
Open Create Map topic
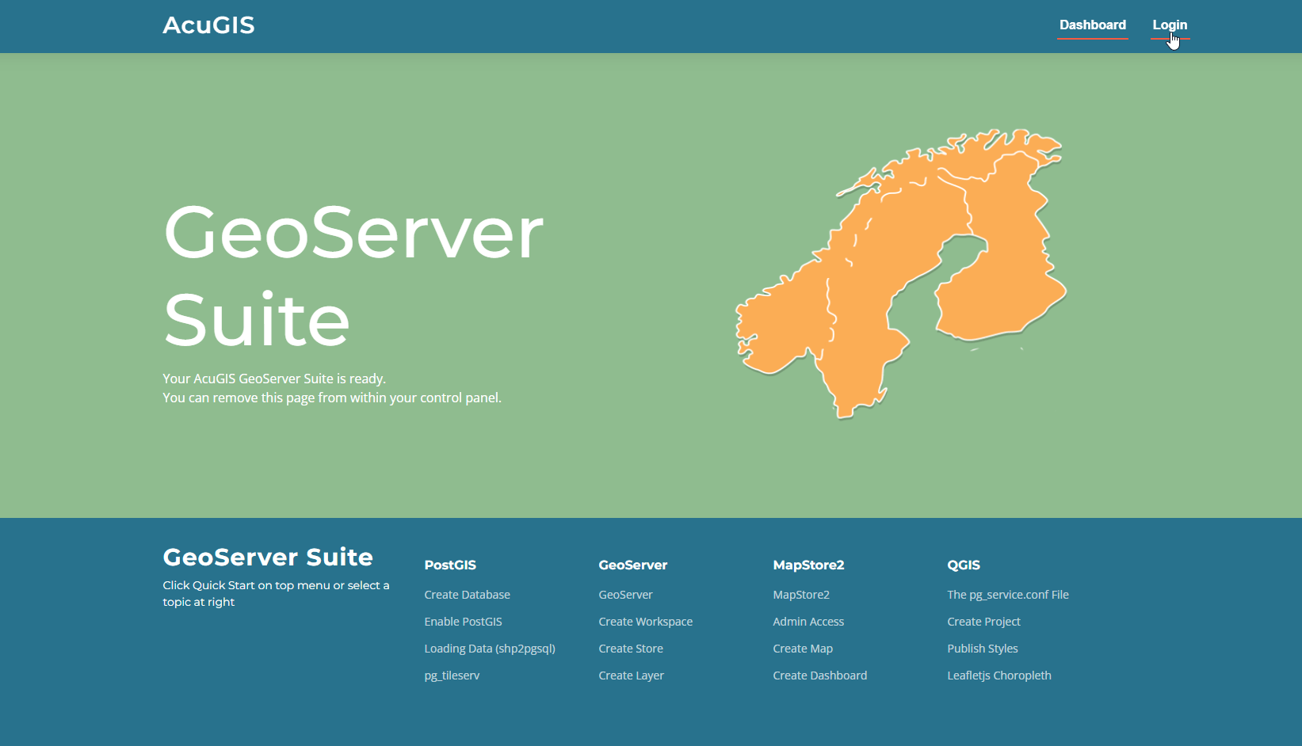pyautogui.click(x=803, y=649)
